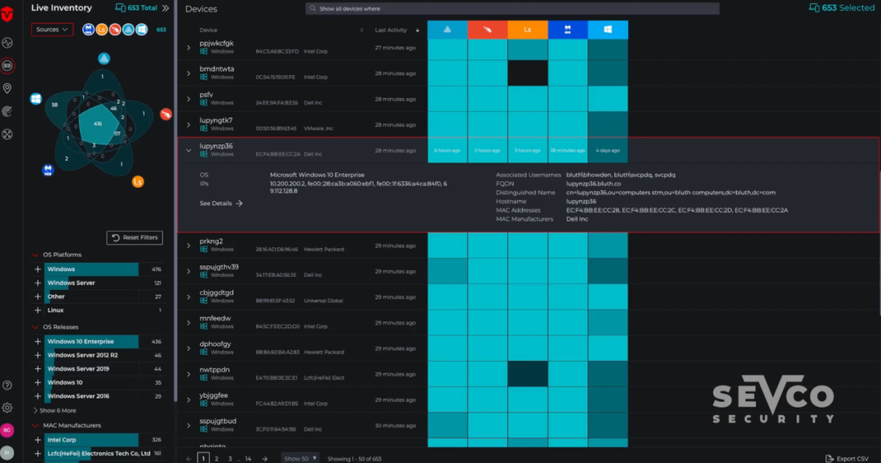Screen dimensions: 881x463
Task: Toggle red CrowdStrike falcon source icon beside Sources
Action: (x=115, y=29)
